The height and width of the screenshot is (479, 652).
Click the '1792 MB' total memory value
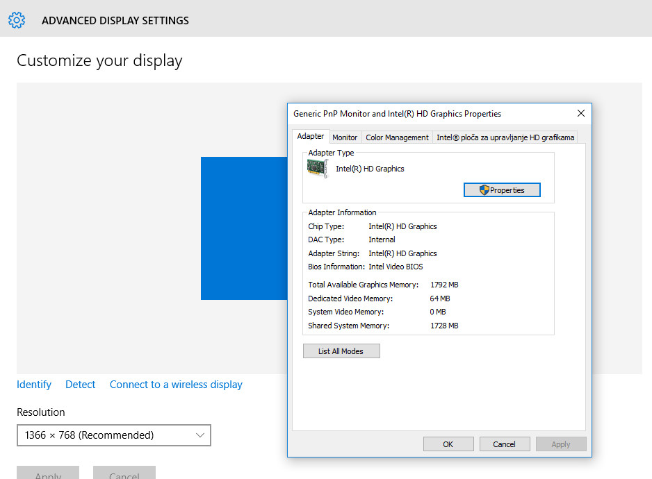444,285
